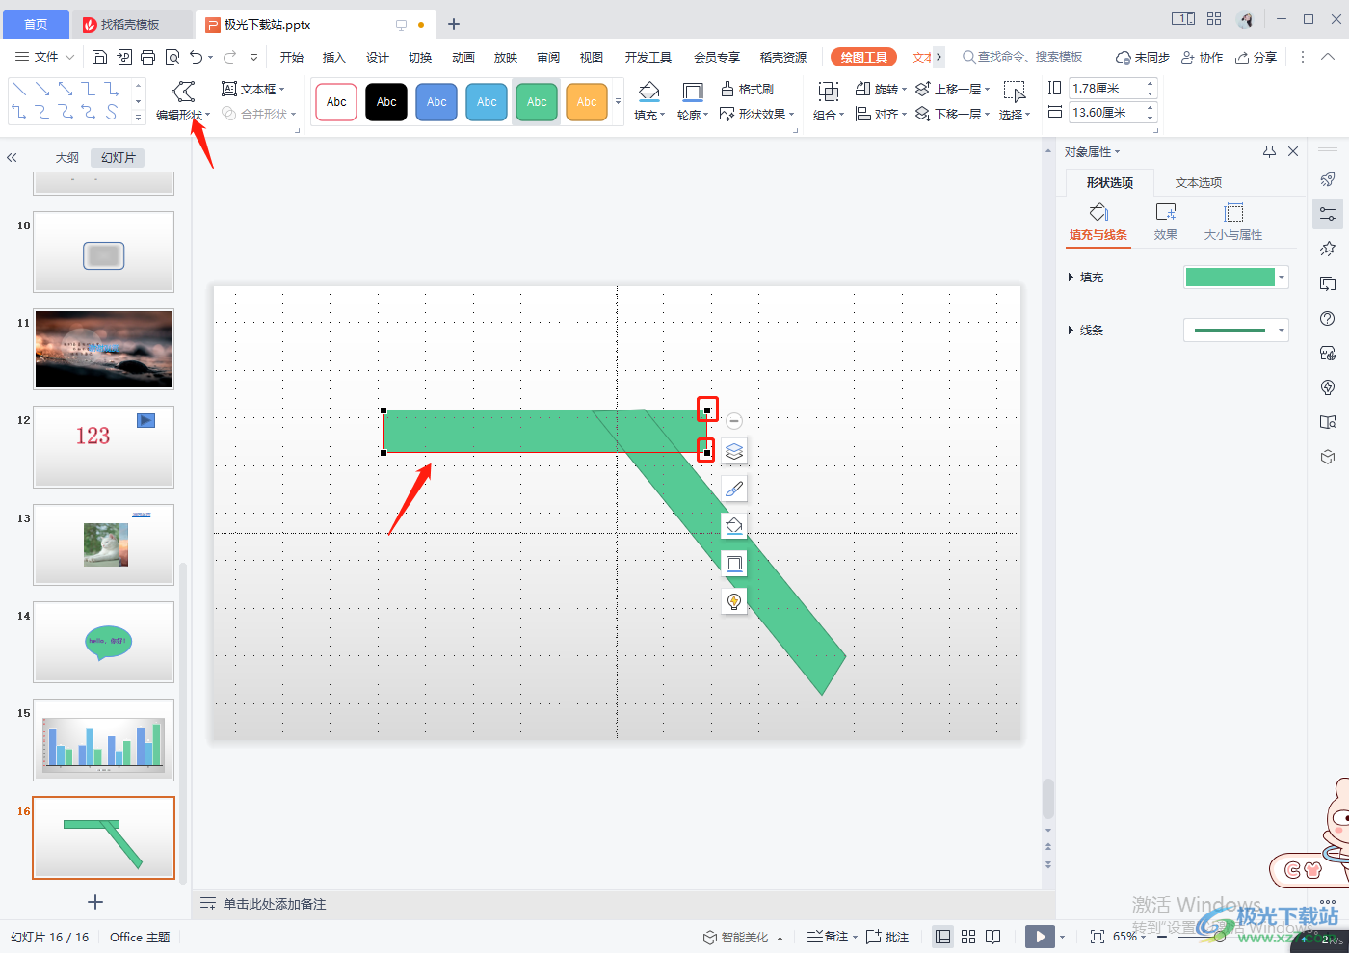Click fit-to-window zoom icon
Image resolution: width=1349 pixels, height=953 pixels.
(1097, 937)
